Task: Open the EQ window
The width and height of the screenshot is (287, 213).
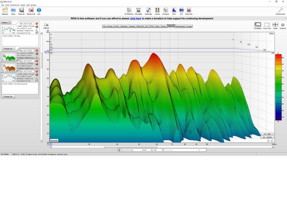Action: tap(181, 11)
